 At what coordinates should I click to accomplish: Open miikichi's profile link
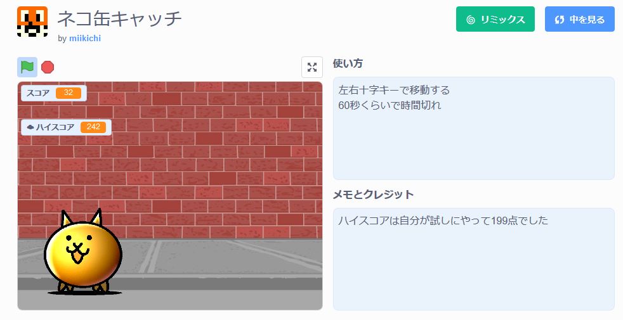(x=84, y=39)
